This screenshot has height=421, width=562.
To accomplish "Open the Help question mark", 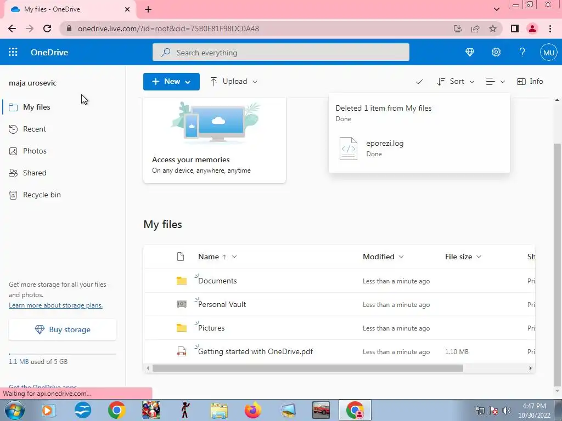I will pos(522,52).
